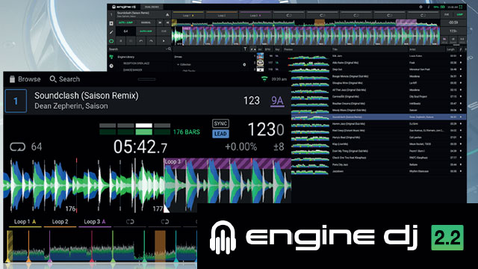Click the eject icon on the desktop deck
This screenshot has width=478, height=269.
(167, 15)
